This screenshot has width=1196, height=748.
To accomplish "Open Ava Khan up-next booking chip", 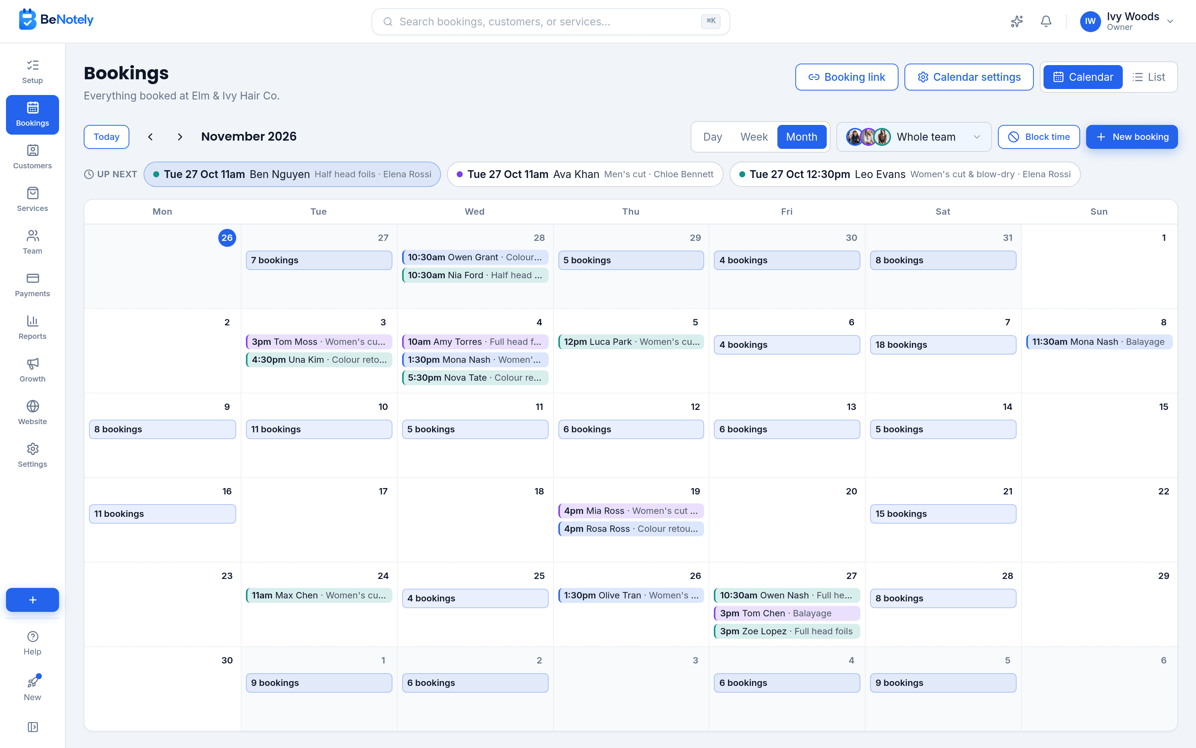I will pyautogui.click(x=585, y=174).
